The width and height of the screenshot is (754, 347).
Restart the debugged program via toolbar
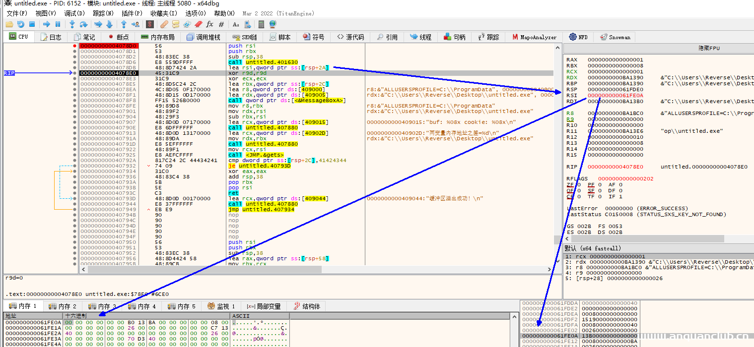(x=20, y=24)
